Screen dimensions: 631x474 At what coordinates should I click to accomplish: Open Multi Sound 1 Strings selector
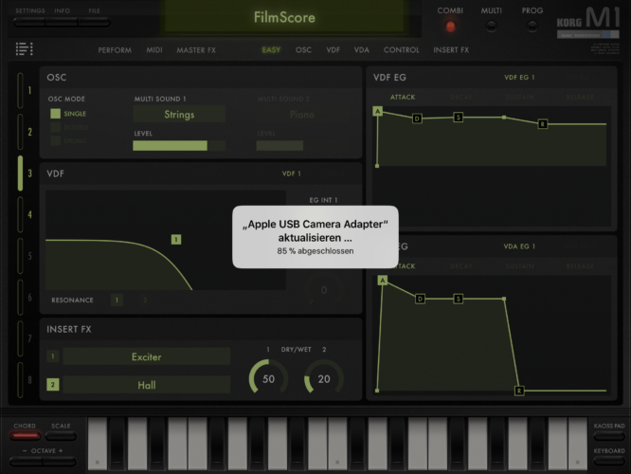tap(179, 115)
